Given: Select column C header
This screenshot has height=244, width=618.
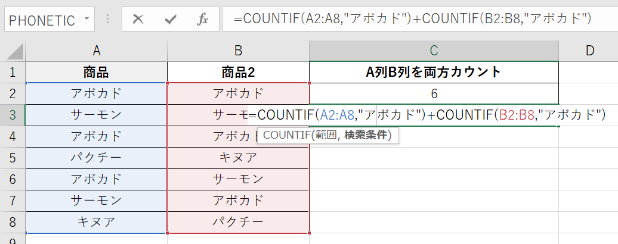Looking at the screenshot, I should tap(434, 51).
